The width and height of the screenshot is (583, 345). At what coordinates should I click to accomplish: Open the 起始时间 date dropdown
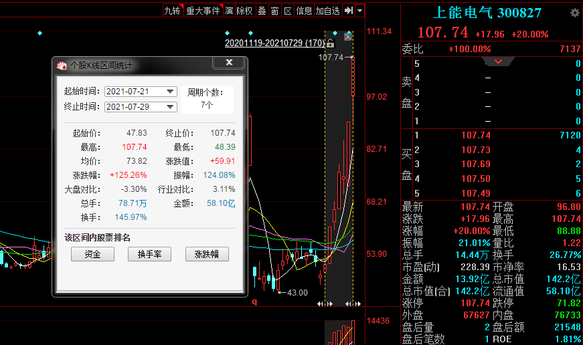pyautogui.click(x=170, y=92)
